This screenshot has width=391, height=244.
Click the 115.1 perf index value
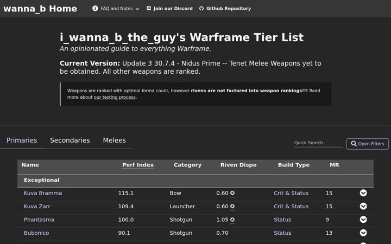125,193
